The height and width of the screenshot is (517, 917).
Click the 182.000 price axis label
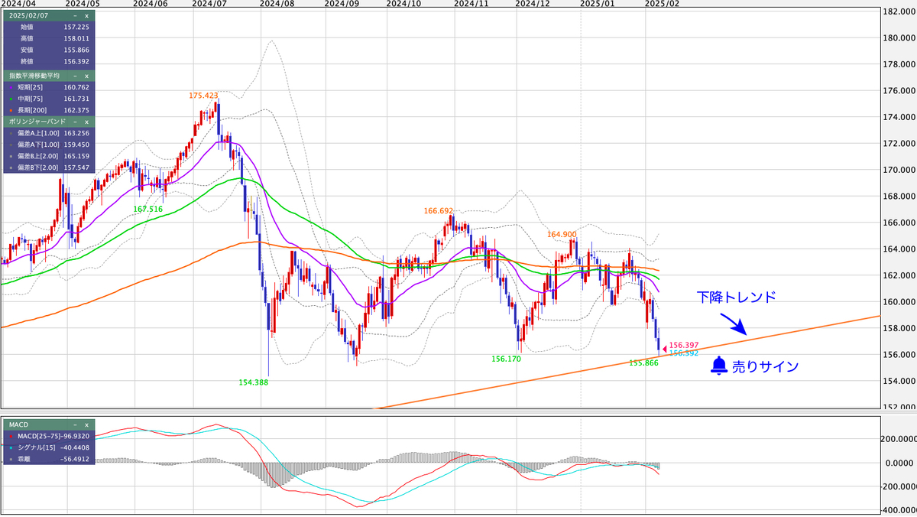point(899,11)
